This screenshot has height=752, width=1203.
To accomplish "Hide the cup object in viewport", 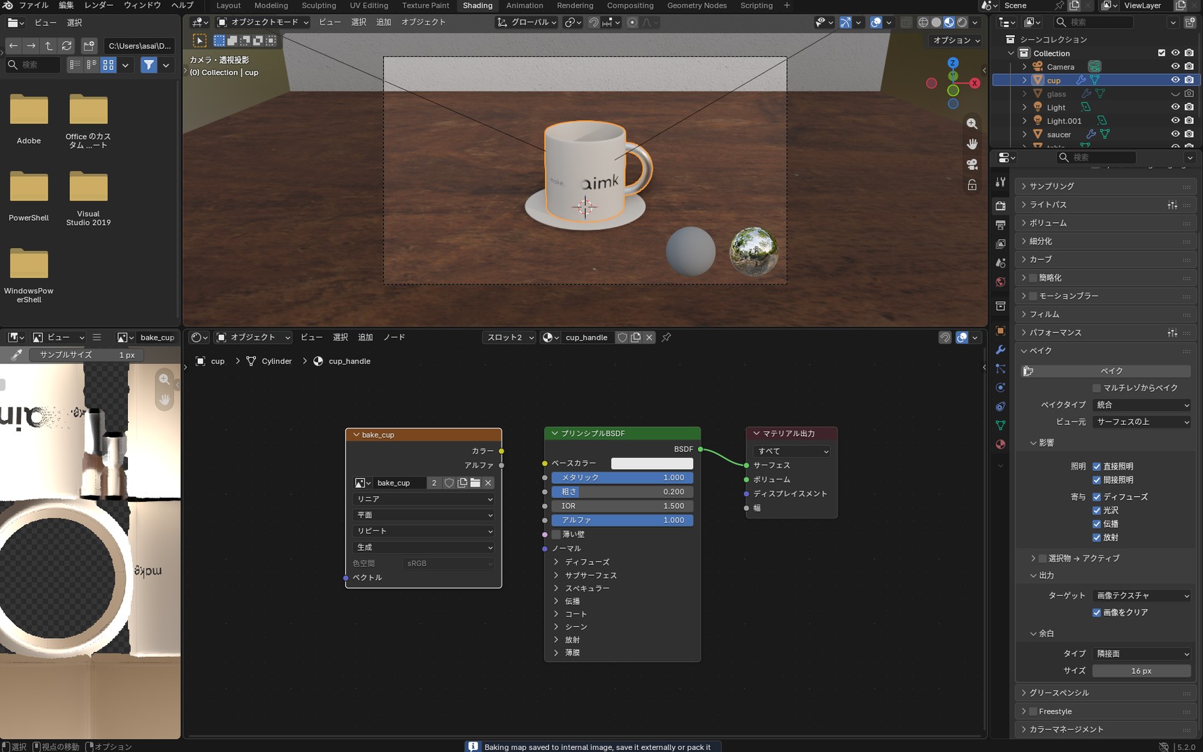I will coord(1175,80).
